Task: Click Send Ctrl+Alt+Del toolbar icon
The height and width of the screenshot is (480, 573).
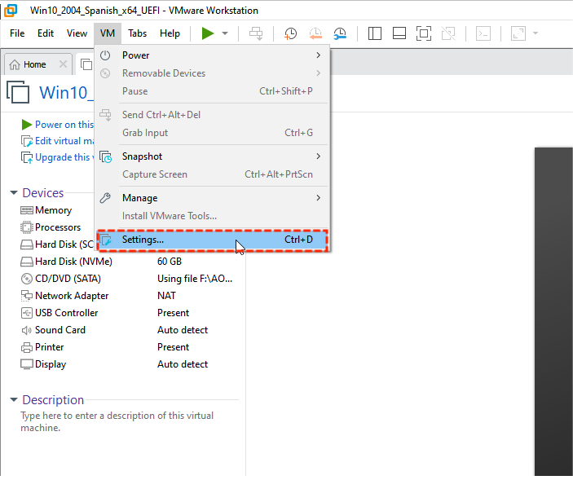Action: (256, 33)
